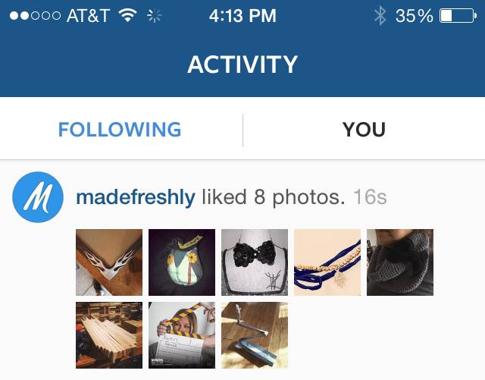Open the clapperboard woman photo
This screenshot has width=485, height=380.
coord(182,335)
